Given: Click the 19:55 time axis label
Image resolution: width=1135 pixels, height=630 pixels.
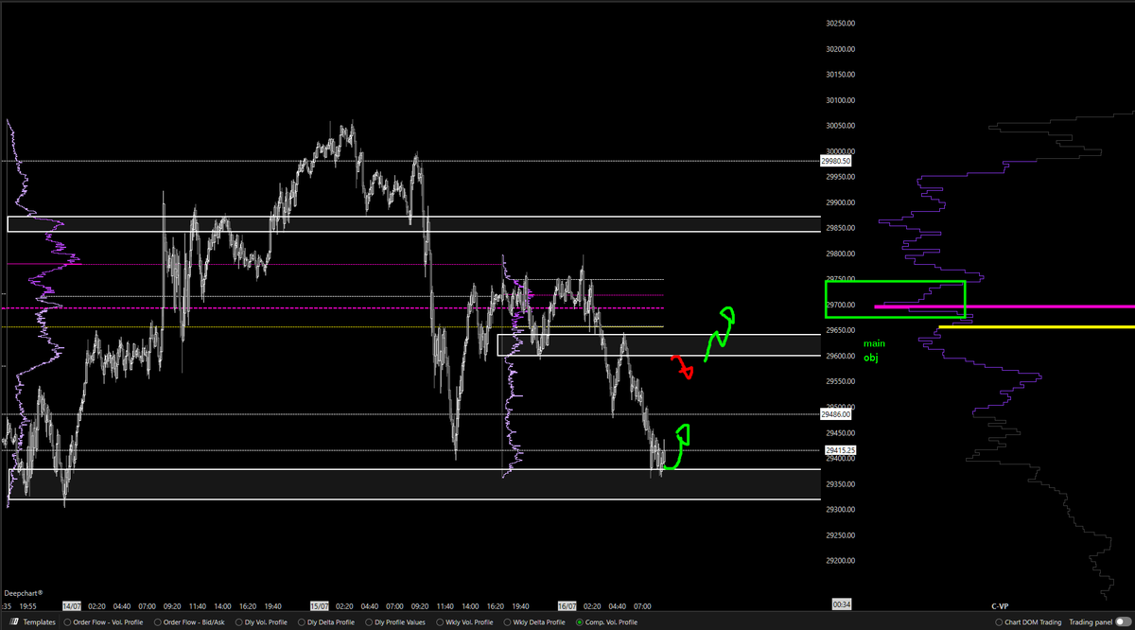Looking at the screenshot, I should click(x=27, y=605).
